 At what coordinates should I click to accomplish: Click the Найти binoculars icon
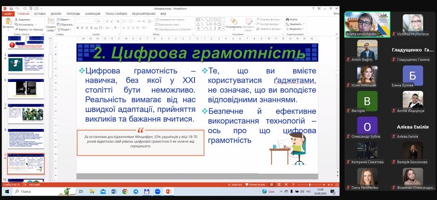tap(287, 20)
